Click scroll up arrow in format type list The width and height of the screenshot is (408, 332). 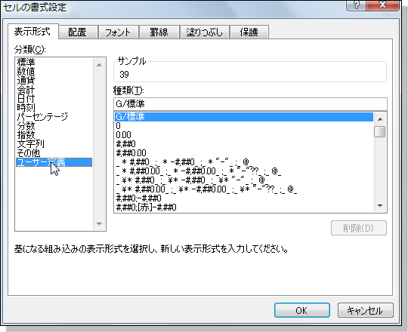380,119
